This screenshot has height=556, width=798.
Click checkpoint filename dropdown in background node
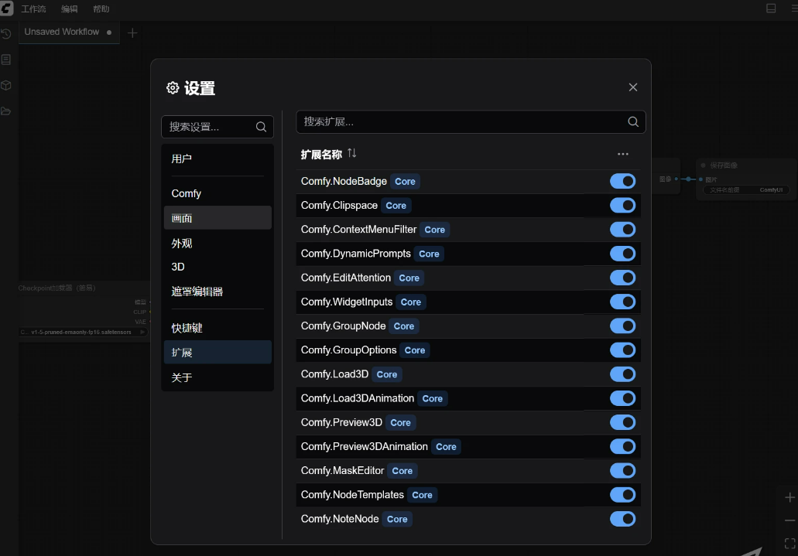tap(84, 333)
